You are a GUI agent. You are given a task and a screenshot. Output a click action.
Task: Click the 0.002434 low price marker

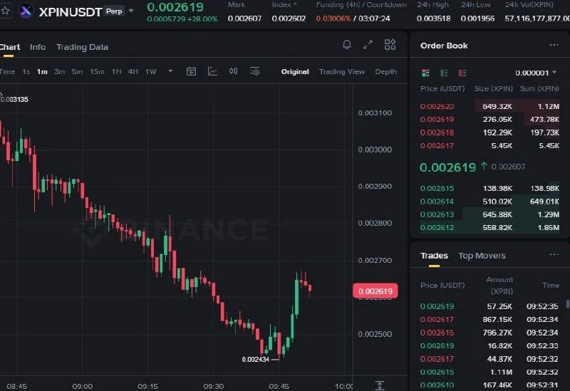click(256, 360)
